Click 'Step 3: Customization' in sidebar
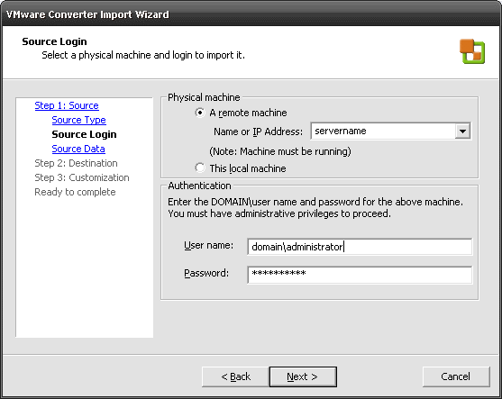The width and height of the screenshot is (502, 399). (x=82, y=177)
